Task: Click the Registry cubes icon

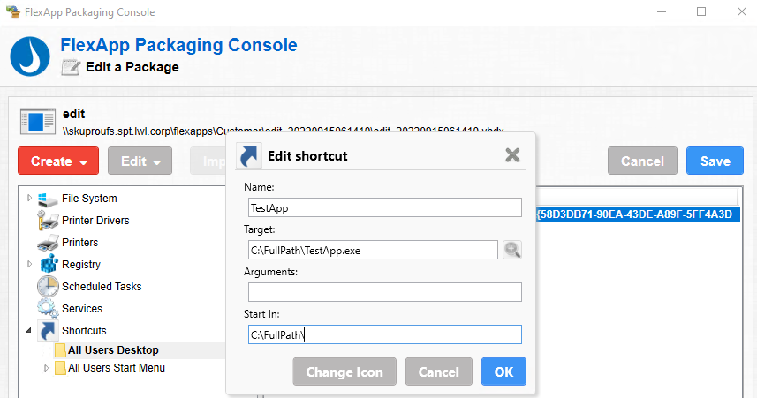Action: point(49,265)
